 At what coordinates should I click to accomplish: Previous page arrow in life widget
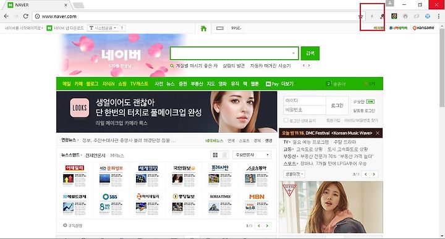365,174
